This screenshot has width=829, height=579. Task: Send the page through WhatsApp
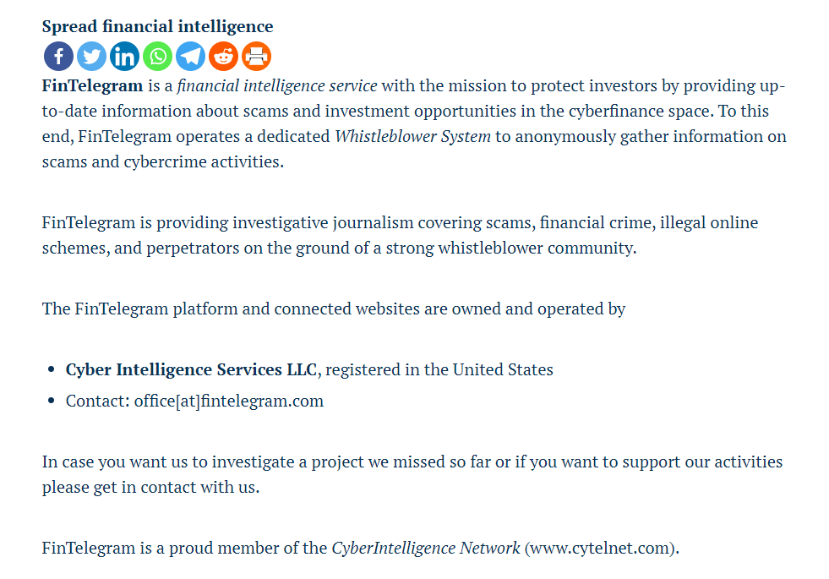pos(157,57)
